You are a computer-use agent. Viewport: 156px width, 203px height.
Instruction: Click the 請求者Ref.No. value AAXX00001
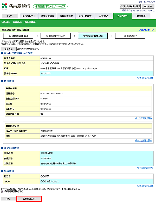click(46, 73)
